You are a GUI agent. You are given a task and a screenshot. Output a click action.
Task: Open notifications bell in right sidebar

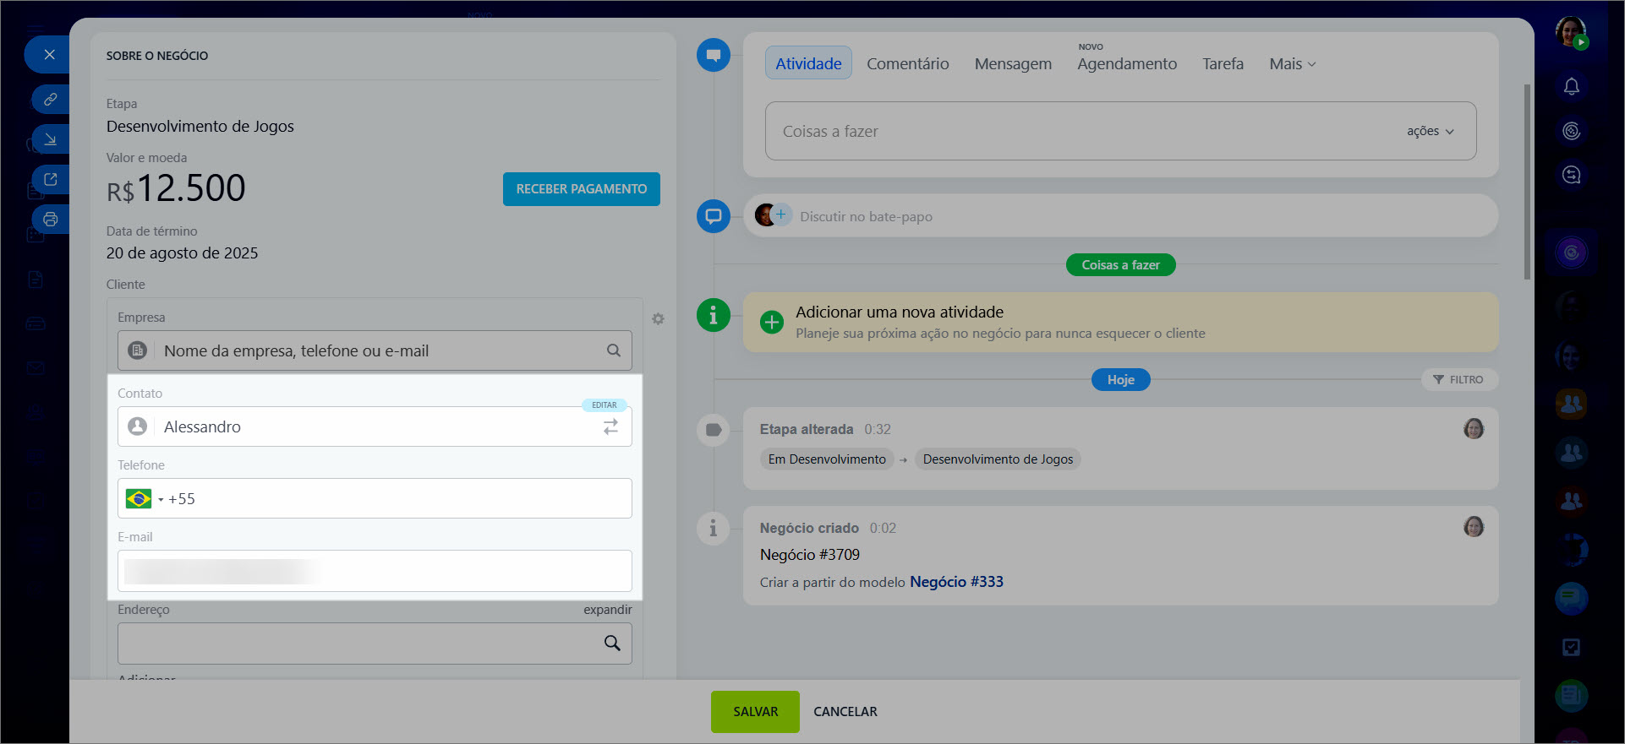(1571, 86)
